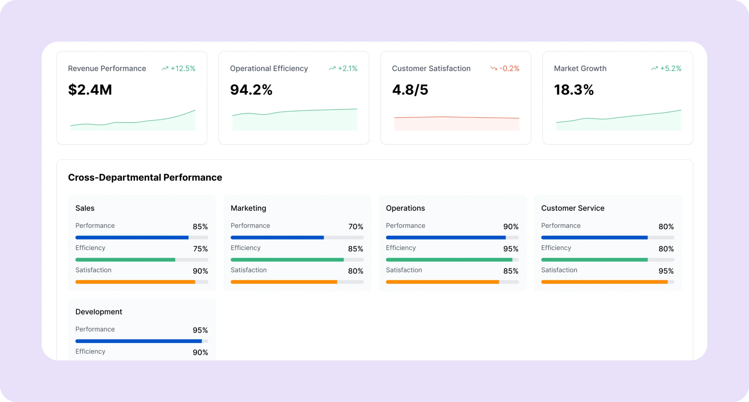Open the Marketing department card title

[x=248, y=208]
